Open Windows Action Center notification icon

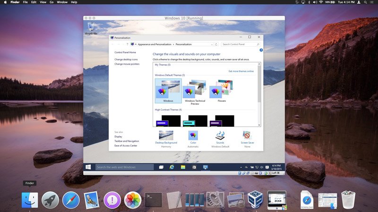[267, 167]
